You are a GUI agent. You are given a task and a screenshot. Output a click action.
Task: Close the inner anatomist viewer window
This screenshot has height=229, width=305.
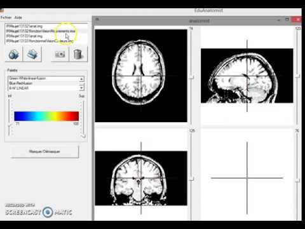297,20
